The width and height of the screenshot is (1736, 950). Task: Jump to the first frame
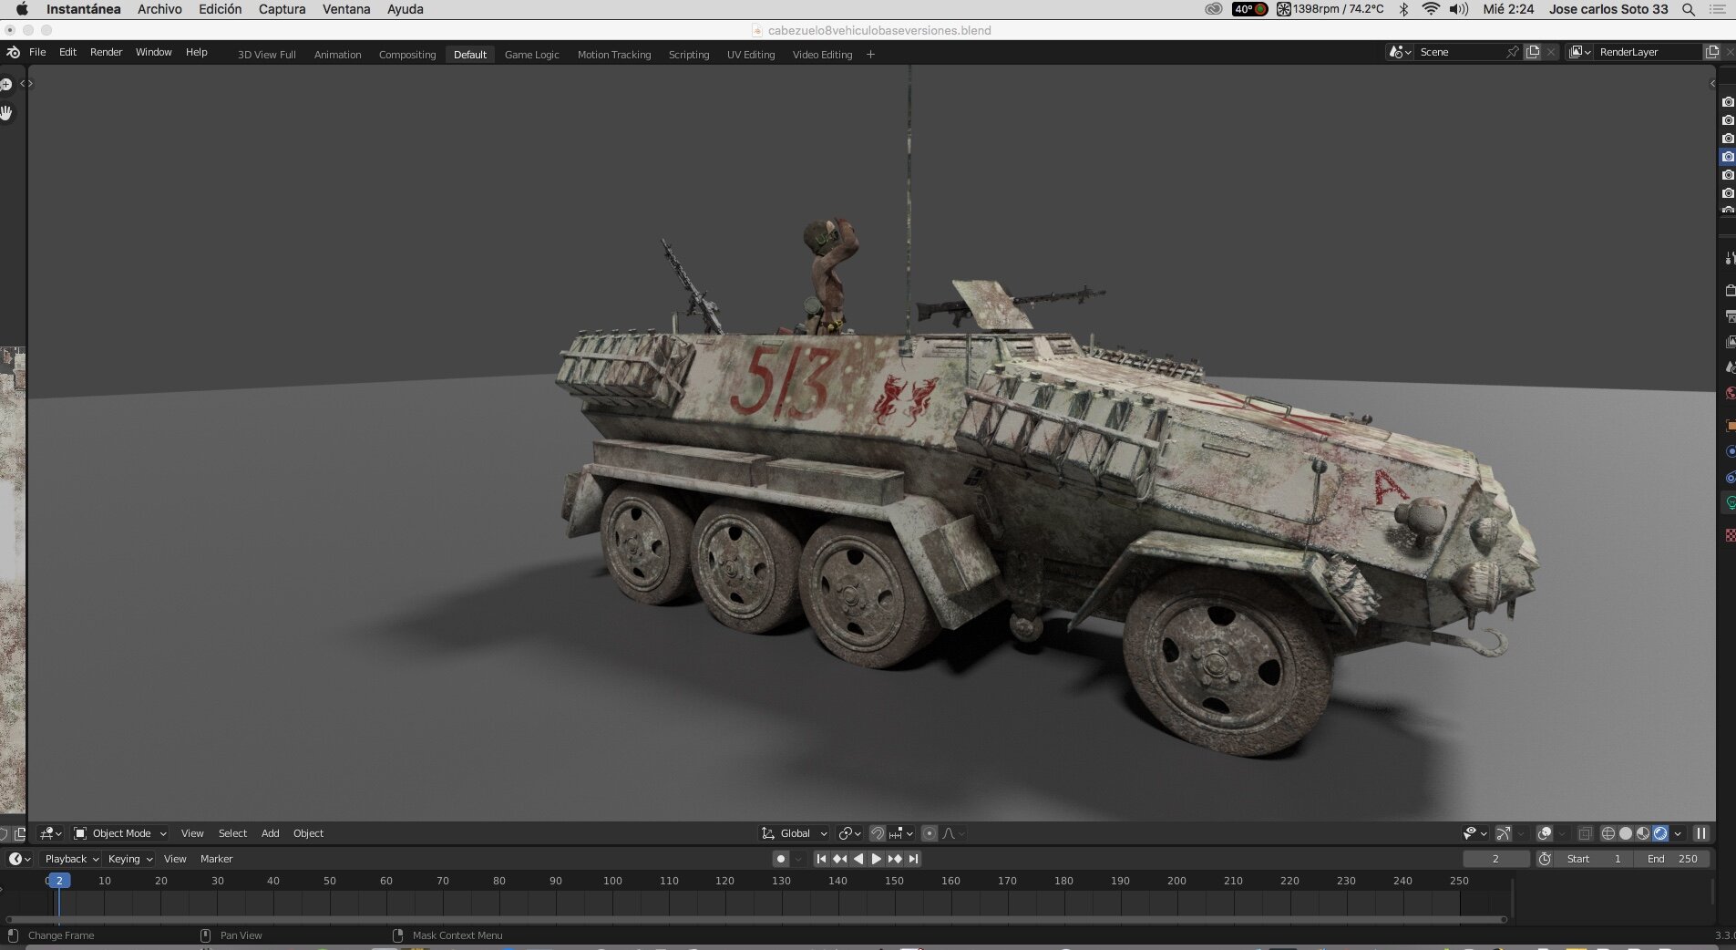point(821,859)
